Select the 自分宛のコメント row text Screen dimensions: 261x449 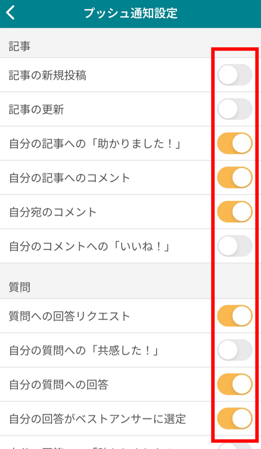coord(53,212)
